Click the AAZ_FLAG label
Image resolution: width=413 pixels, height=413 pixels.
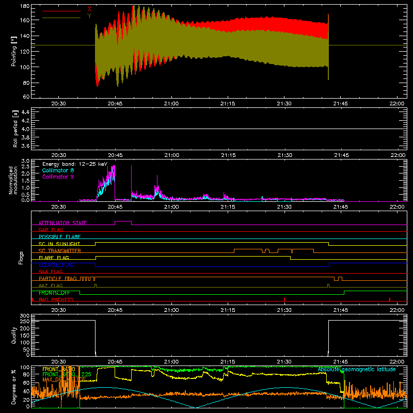(x=51, y=285)
